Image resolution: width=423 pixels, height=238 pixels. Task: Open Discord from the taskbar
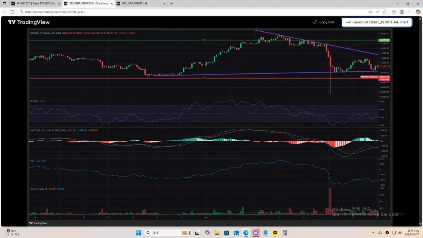(256, 232)
